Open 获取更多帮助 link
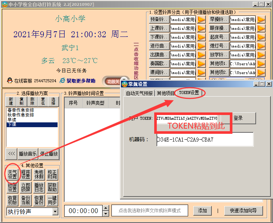Viewport: 273px width, 223px height. pos(81,81)
